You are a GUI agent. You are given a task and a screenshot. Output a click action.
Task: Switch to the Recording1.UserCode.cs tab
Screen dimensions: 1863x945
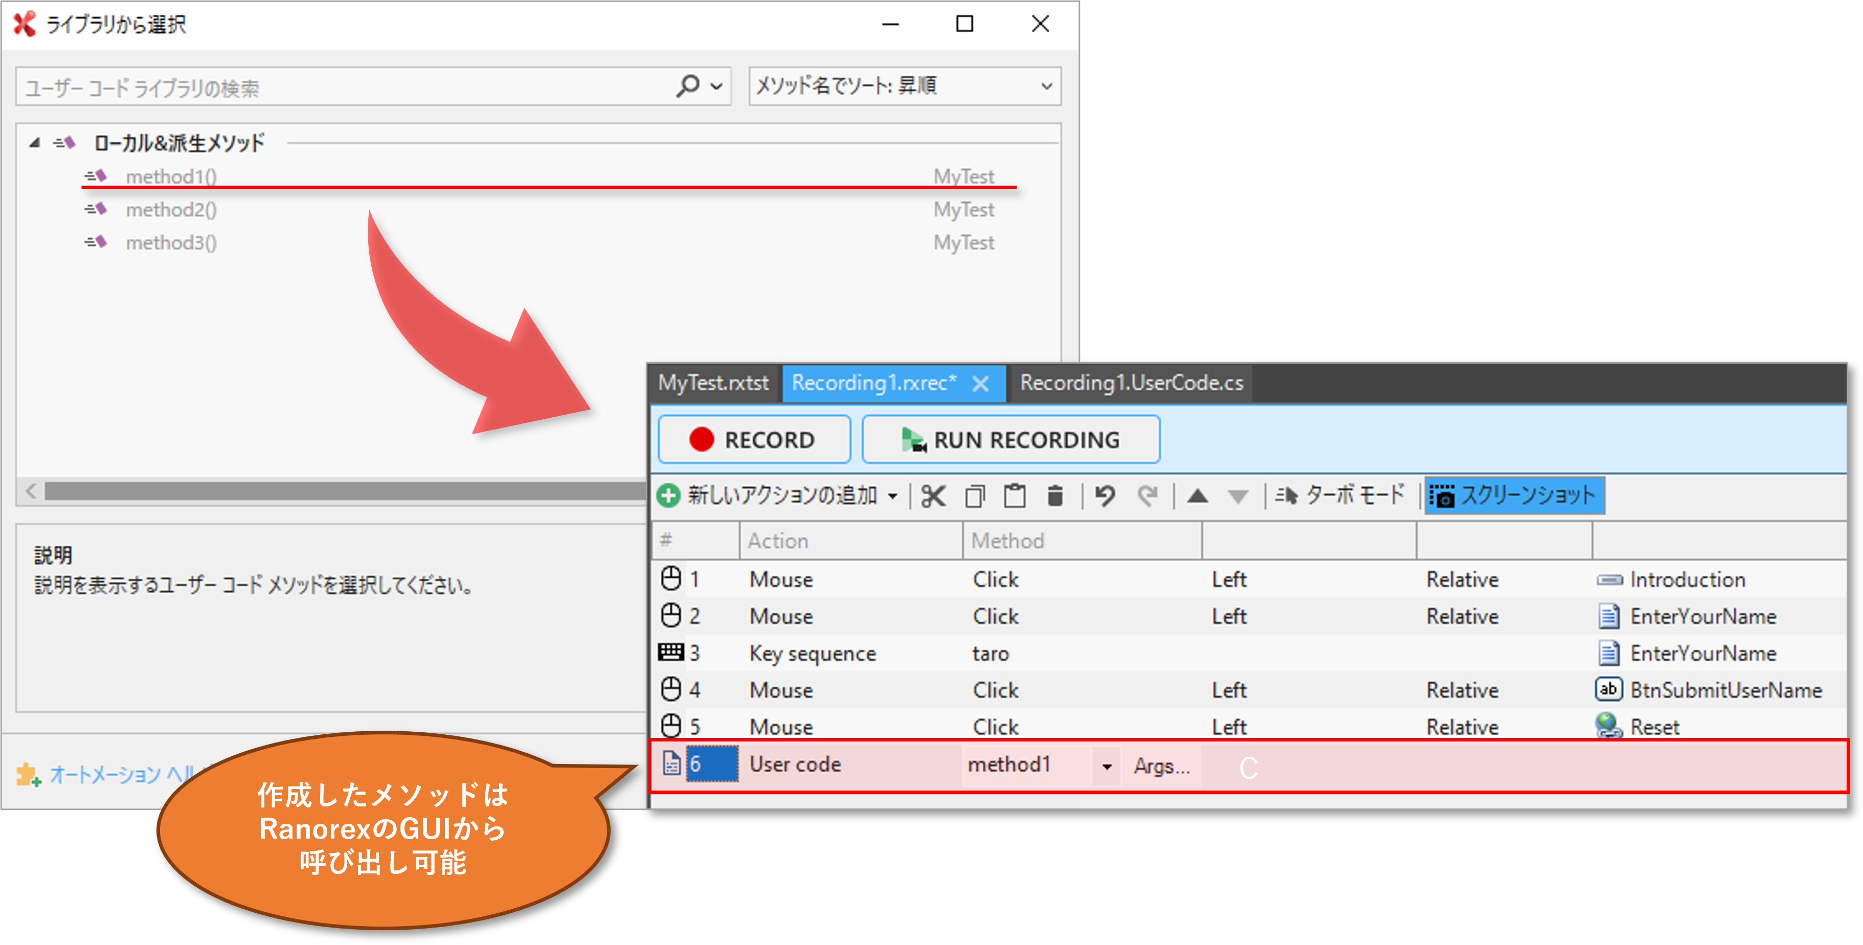(1131, 383)
